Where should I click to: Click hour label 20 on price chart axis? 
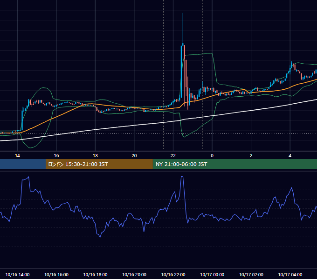coord(134,156)
